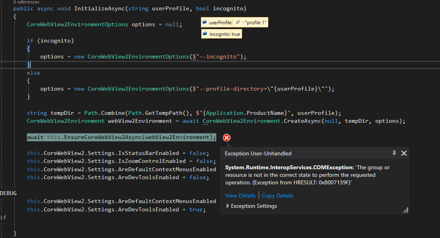Click the red exception icon beside the await line
Viewport: 440px width, 238px height.
click(x=226, y=137)
